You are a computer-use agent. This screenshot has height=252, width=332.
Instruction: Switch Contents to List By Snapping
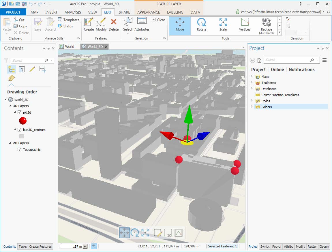pos(43,69)
